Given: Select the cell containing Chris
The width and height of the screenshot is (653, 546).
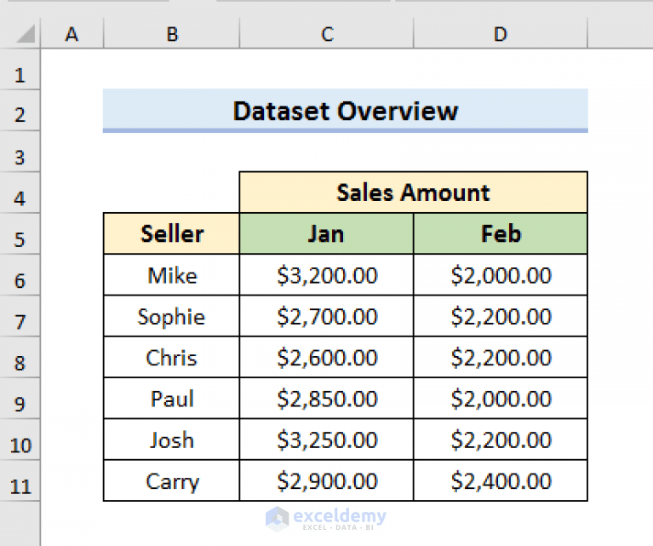Looking at the screenshot, I should tap(172, 357).
